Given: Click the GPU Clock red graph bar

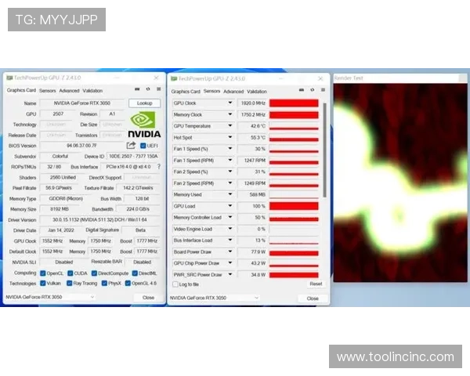Looking at the screenshot, I should tap(294, 103).
